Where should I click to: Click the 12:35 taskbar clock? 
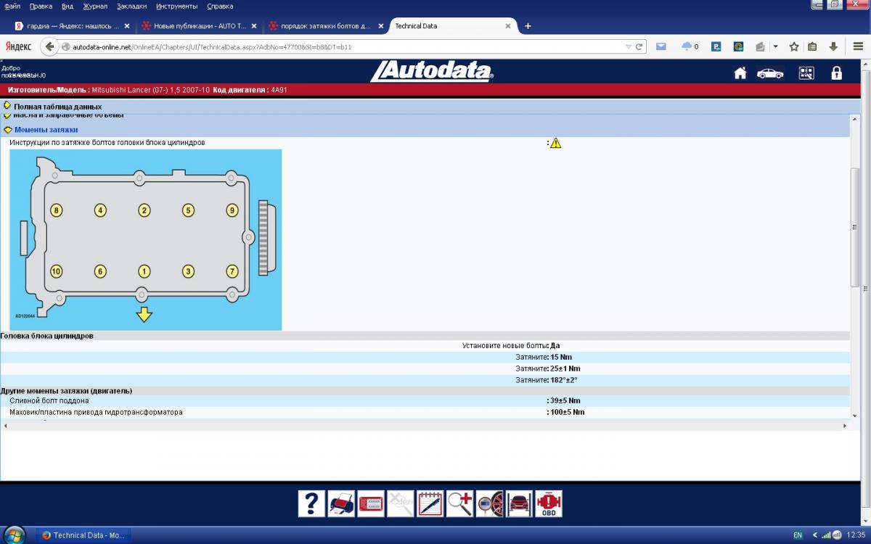click(x=855, y=535)
